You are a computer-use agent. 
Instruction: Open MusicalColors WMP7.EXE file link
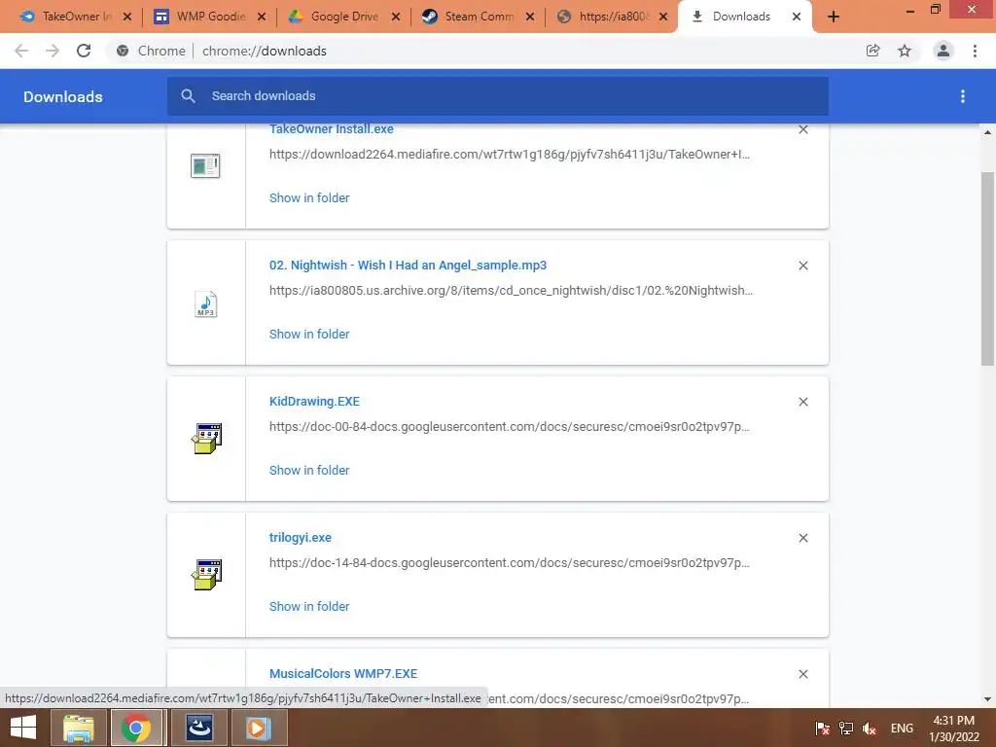tap(343, 673)
